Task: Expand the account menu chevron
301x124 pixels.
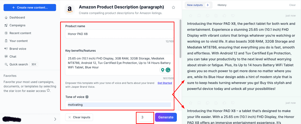Action: coord(55,119)
